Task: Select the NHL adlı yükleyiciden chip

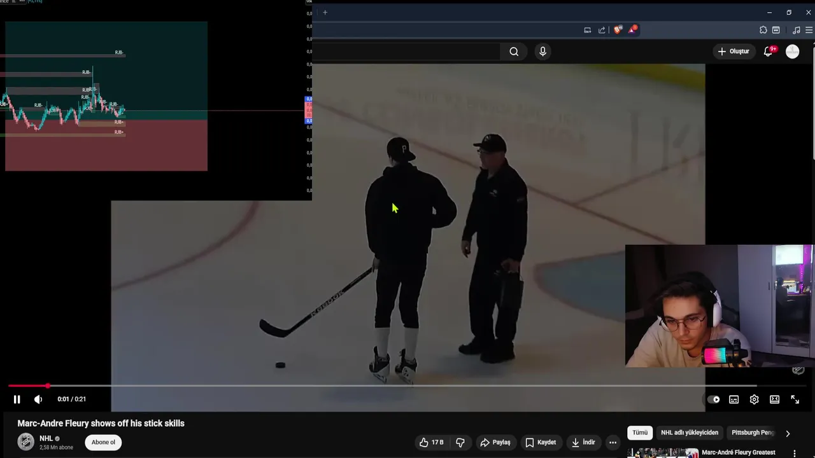Action: coord(690,433)
